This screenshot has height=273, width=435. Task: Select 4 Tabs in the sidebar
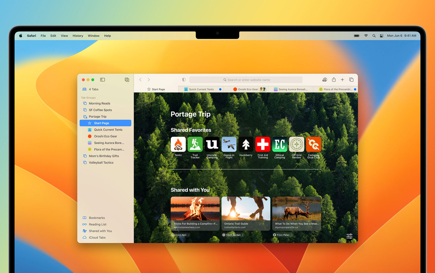coord(105,89)
